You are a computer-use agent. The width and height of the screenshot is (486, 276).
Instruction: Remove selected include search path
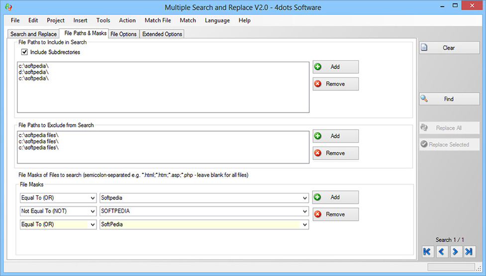tap(336, 84)
